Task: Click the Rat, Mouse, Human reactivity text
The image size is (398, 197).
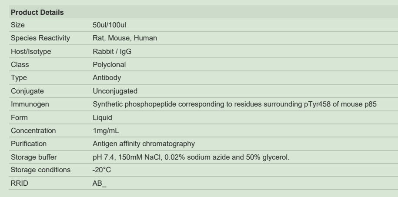Action: [125, 38]
